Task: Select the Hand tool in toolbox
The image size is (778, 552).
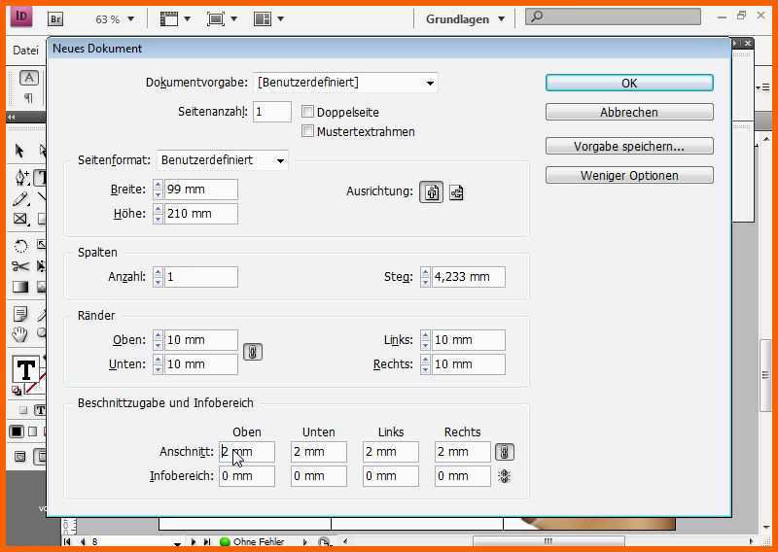Action: 19,335
